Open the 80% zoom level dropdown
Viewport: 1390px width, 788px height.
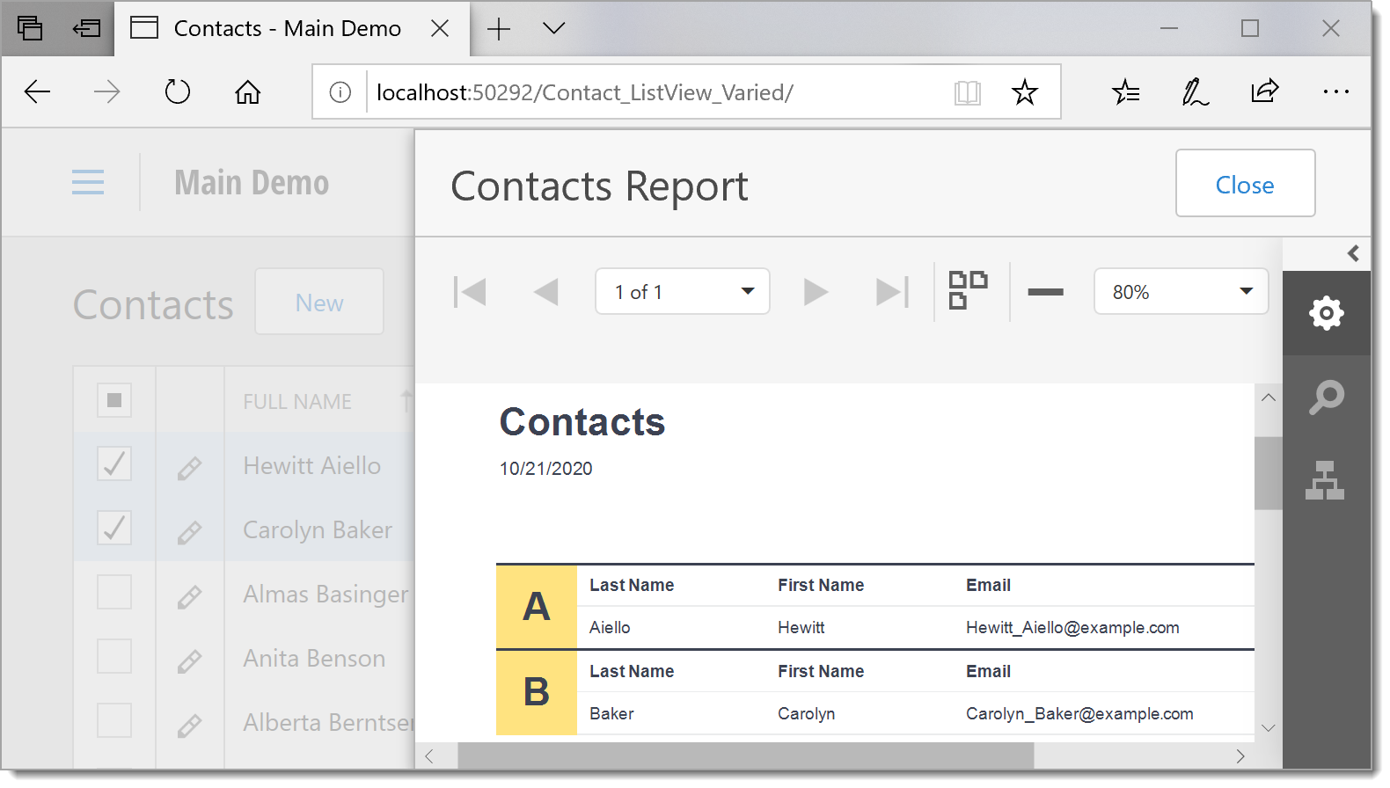coord(1181,292)
